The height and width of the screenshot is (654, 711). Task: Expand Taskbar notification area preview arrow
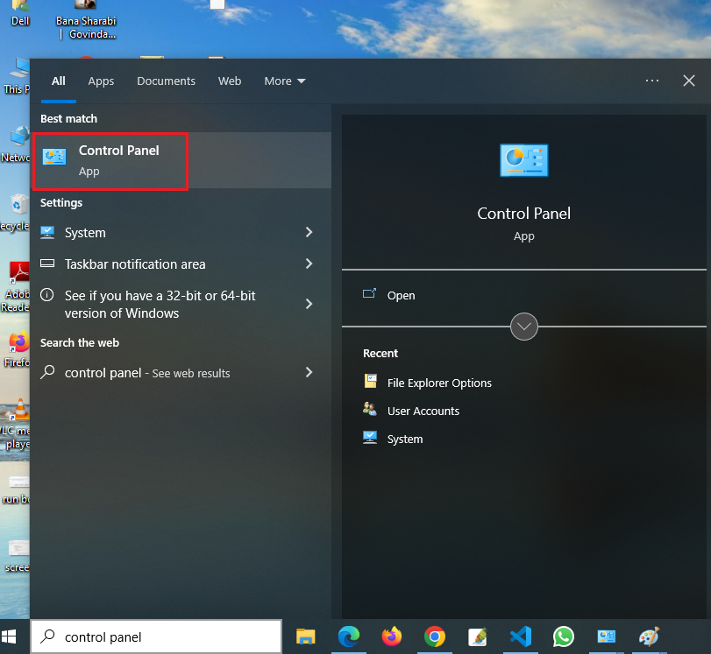coord(309,264)
